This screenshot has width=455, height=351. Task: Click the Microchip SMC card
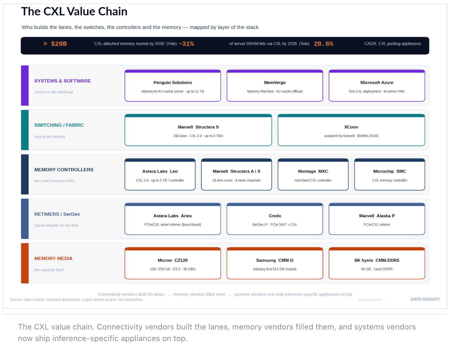[389, 175]
